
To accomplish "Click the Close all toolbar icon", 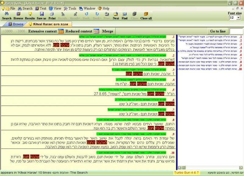I will pos(146,14).
